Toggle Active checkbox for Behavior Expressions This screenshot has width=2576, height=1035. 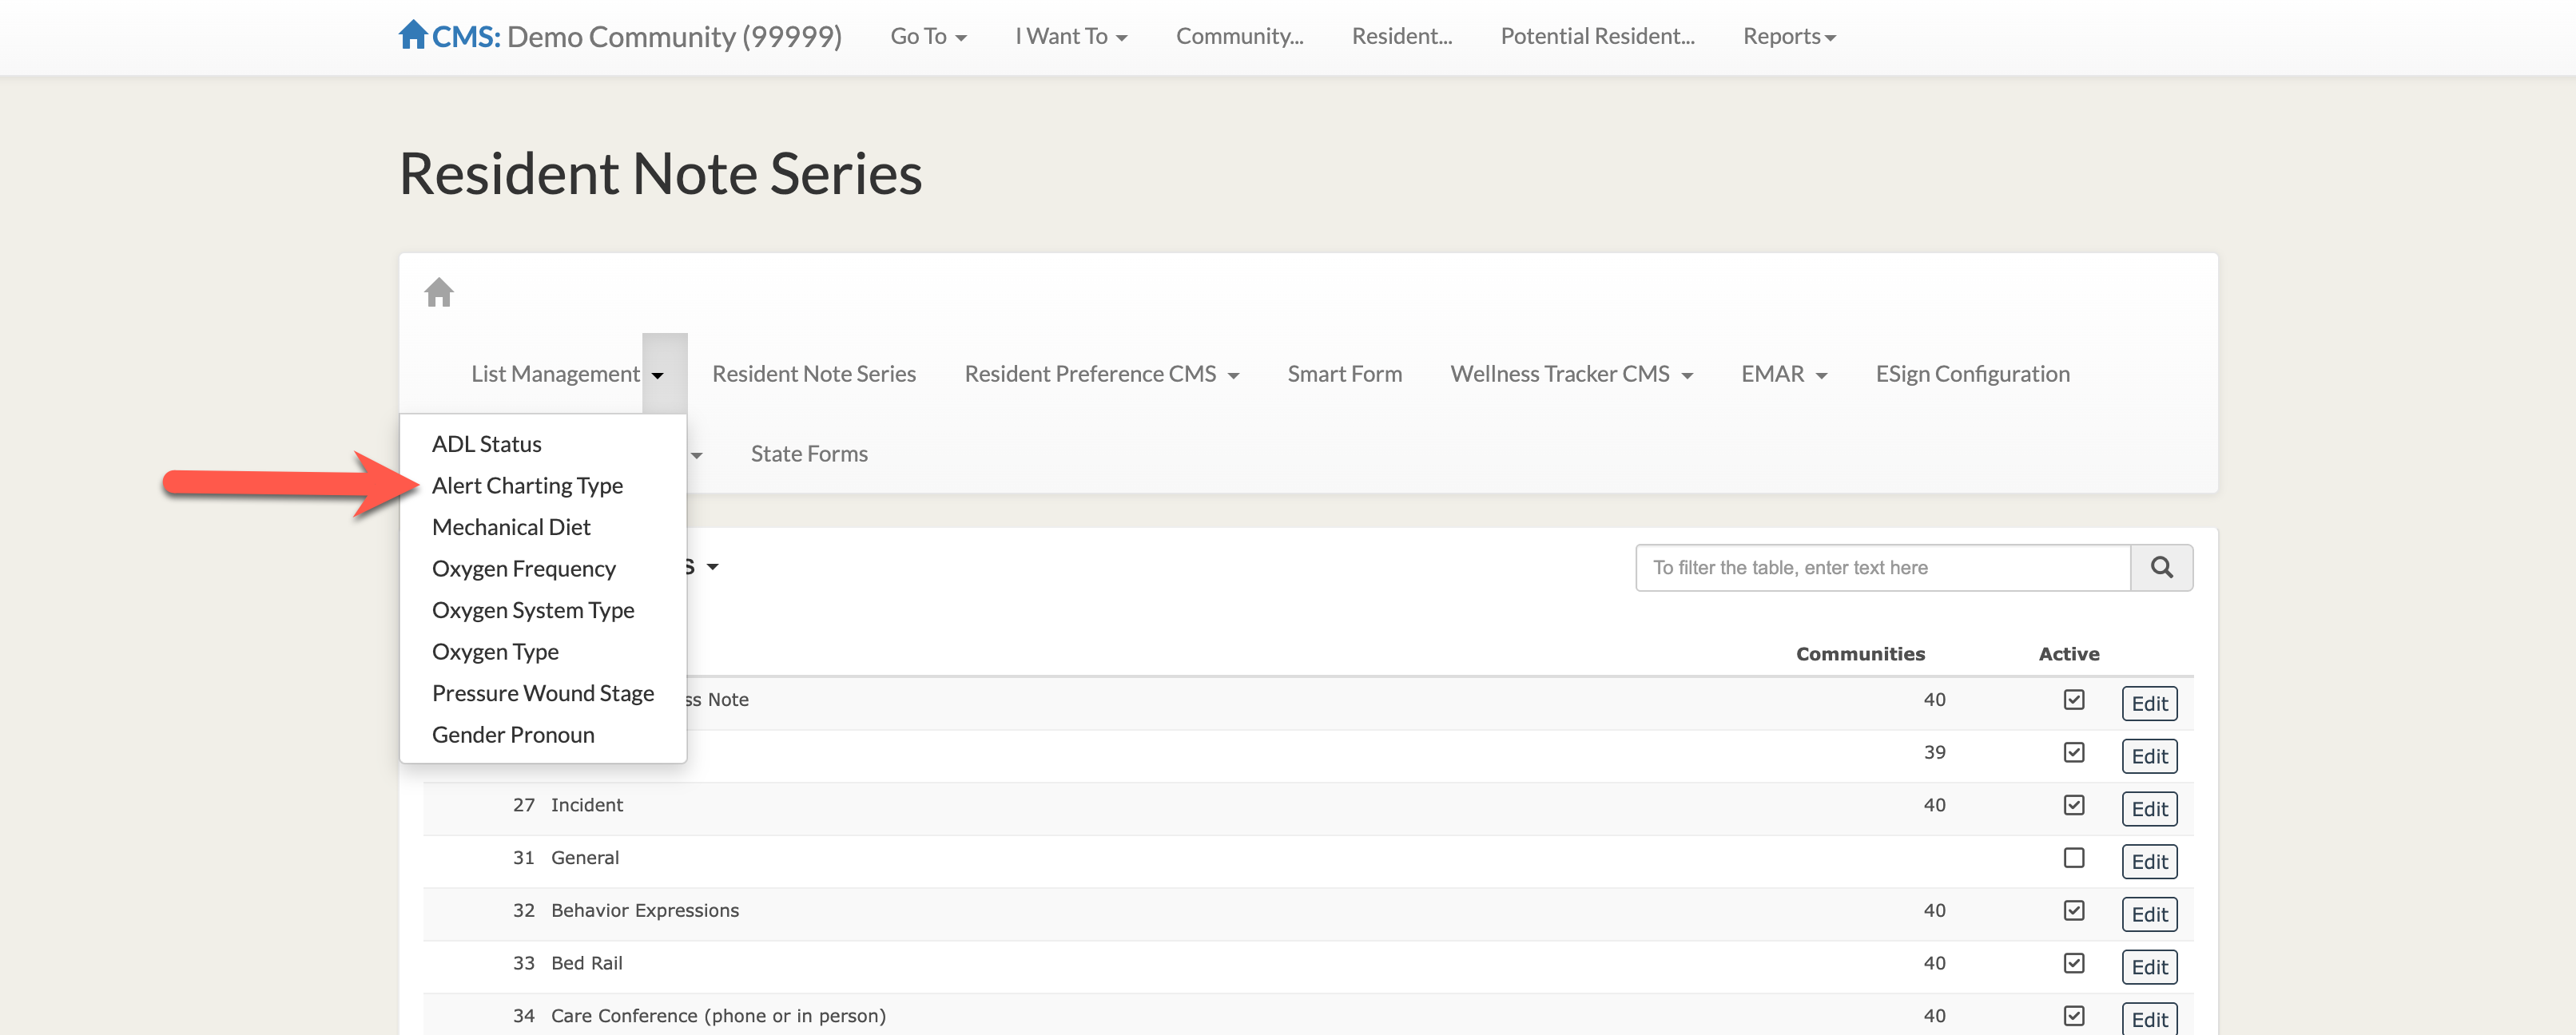pyautogui.click(x=2073, y=910)
